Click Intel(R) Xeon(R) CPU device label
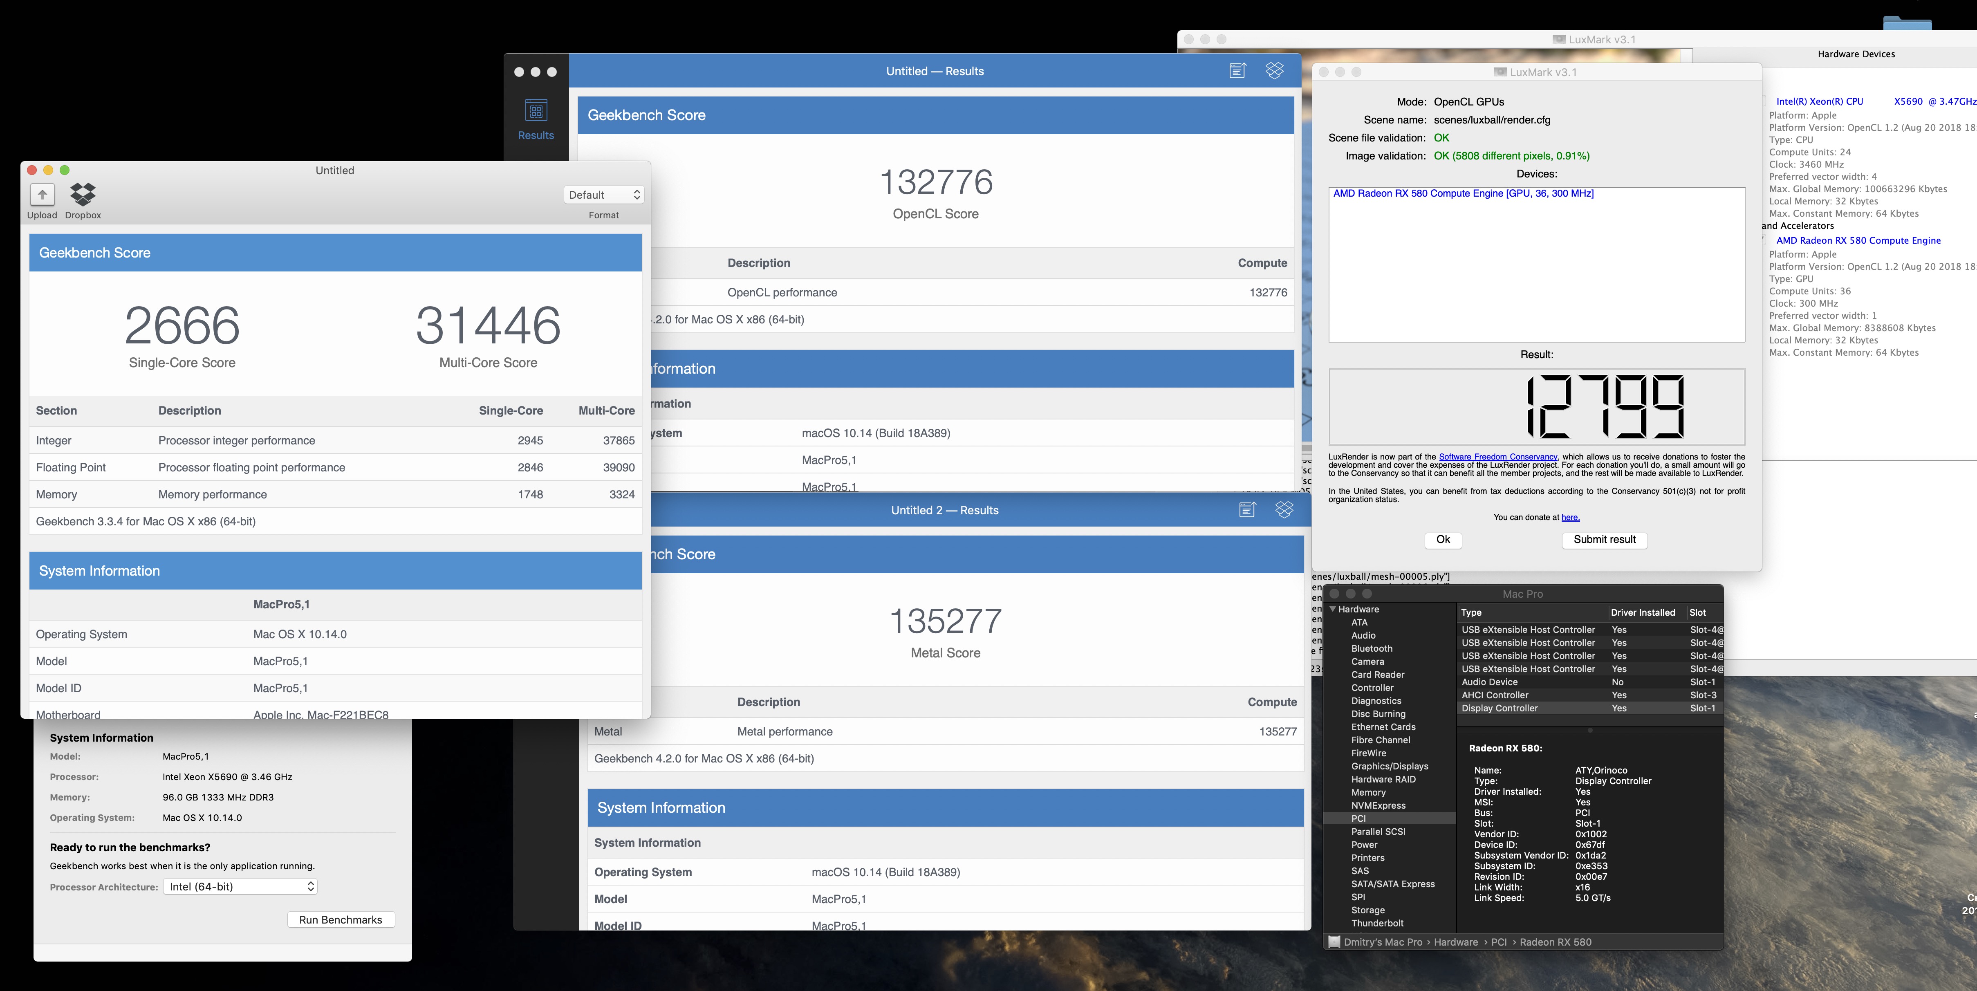Image resolution: width=1977 pixels, height=991 pixels. [1820, 101]
